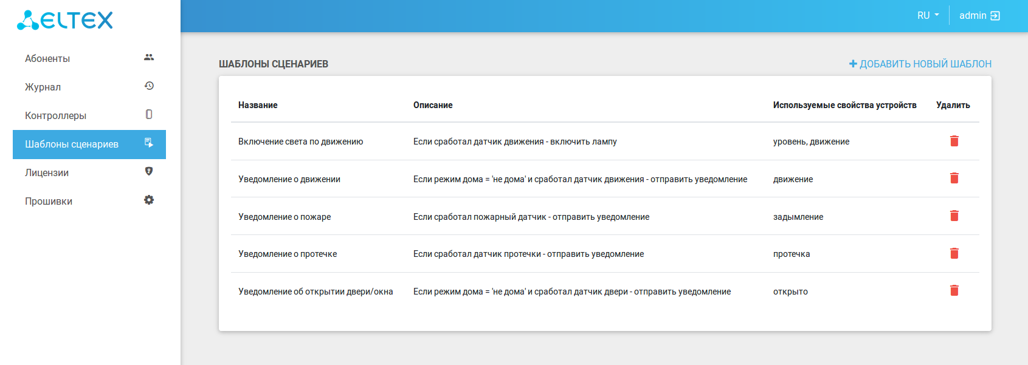
Task: Open the 'Включение света по движению' template
Action: point(300,142)
